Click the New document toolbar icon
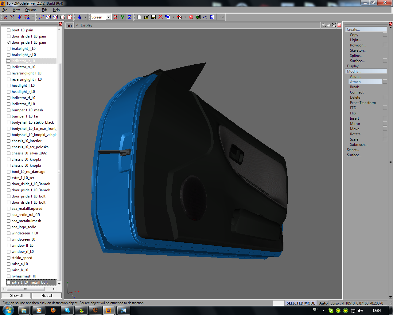 139,17
